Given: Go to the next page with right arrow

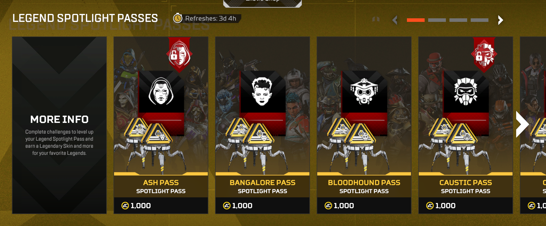Looking at the screenshot, I should point(500,20).
